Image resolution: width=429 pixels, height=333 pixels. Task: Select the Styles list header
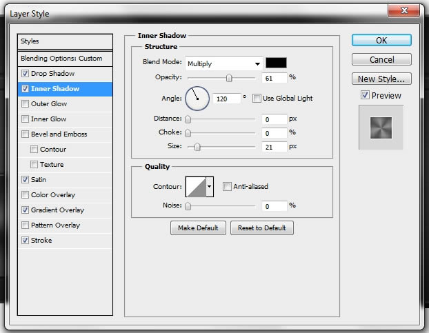pyautogui.click(x=65, y=41)
